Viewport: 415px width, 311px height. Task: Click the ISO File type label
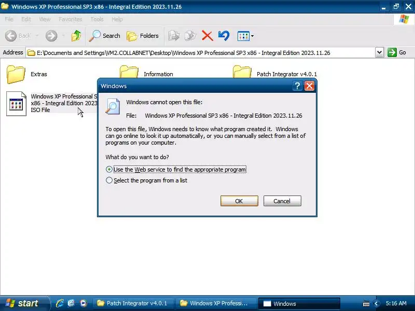coord(40,110)
